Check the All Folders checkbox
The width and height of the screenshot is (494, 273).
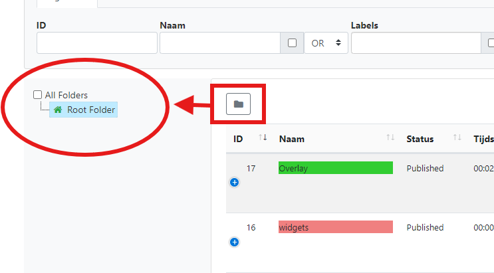click(x=38, y=95)
